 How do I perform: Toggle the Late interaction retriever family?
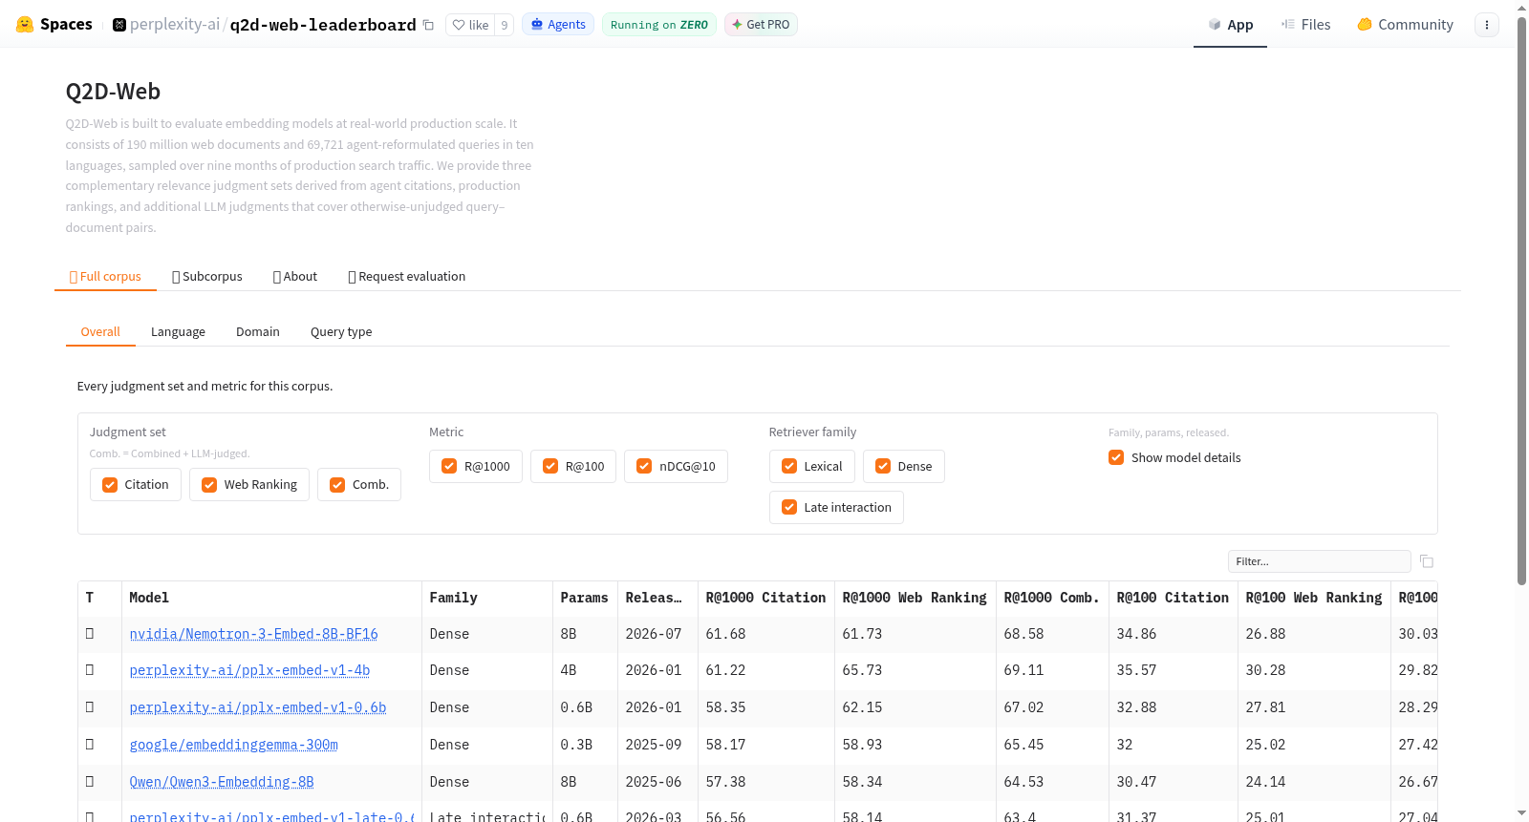click(x=789, y=508)
